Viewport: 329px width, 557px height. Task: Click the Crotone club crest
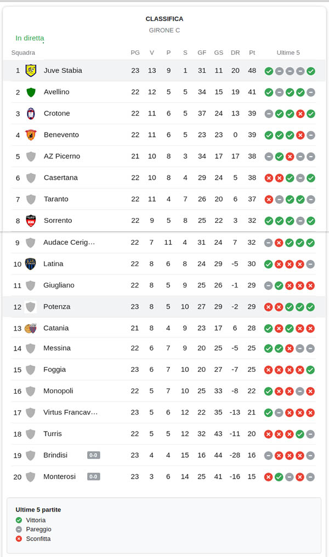point(31,113)
